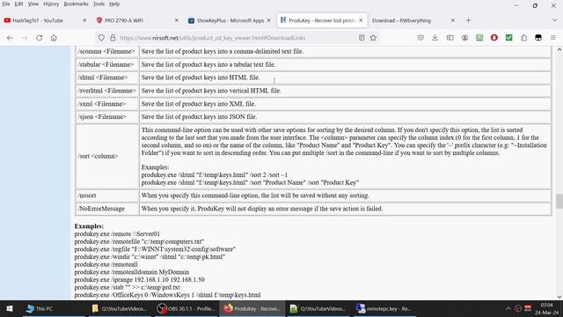Open yellow Q:\YouTubeVideos folder taskbar item

click(x=120, y=309)
